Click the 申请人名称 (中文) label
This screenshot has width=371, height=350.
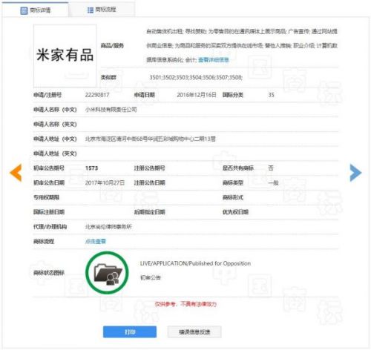tap(55, 110)
